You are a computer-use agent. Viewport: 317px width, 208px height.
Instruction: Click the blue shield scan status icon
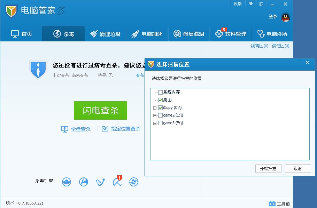[x=38, y=70]
